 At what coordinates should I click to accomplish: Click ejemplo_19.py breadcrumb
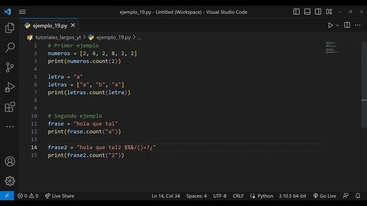114,37
